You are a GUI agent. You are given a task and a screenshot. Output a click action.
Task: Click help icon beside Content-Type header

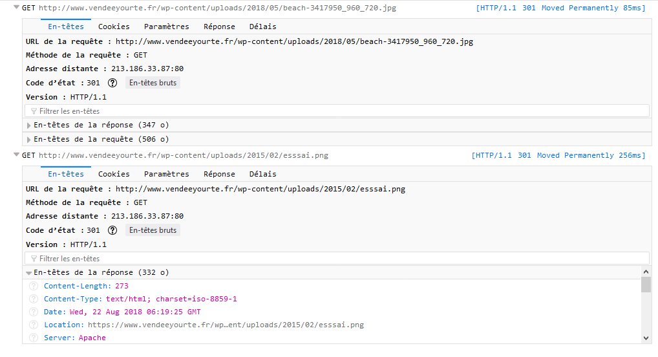(34, 299)
